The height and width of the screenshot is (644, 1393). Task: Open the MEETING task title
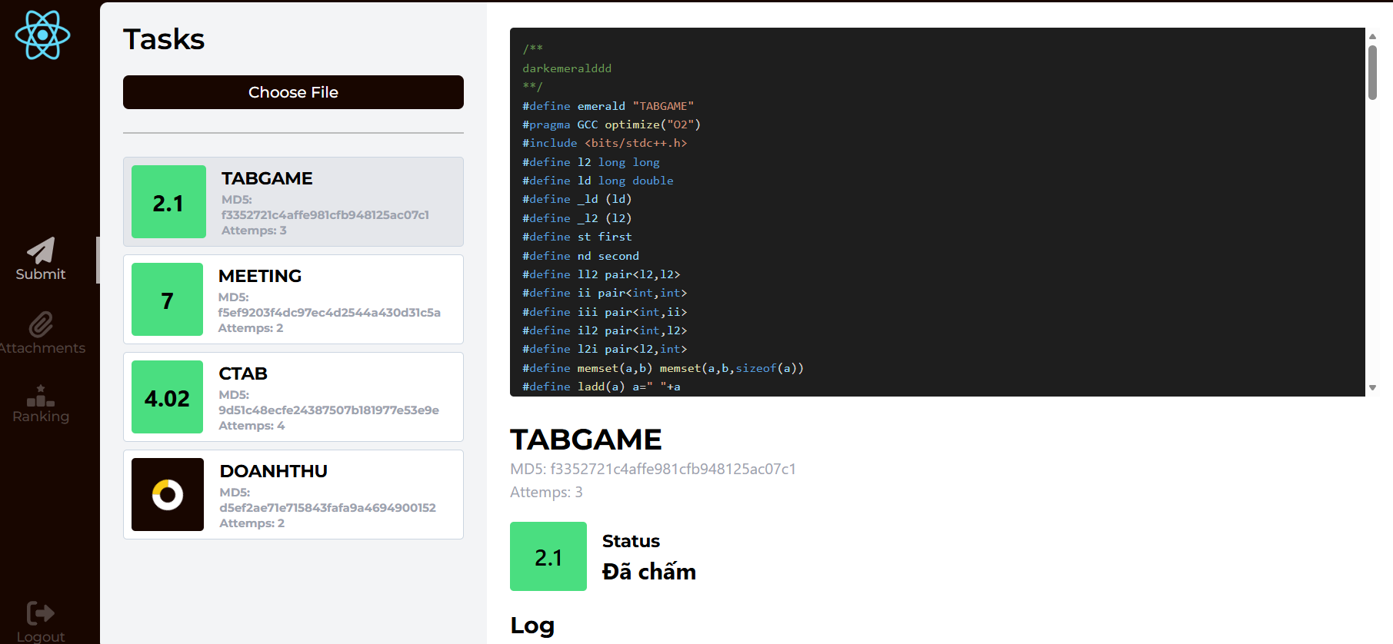tap(260, 276)
